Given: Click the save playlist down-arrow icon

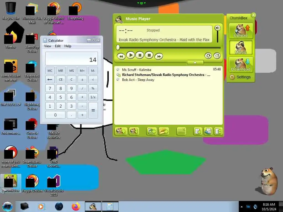Looking at the screenshot, I should click(x=218, y=131).
